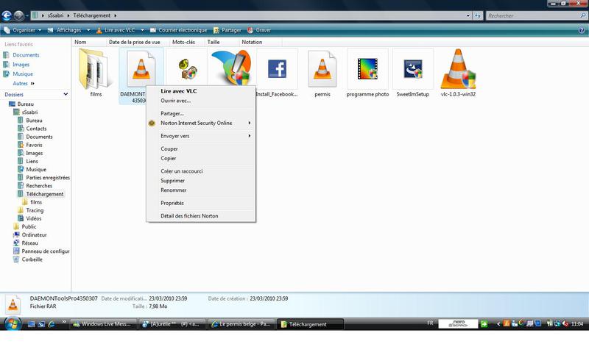589x355 pixels.
Task: Open the programme photo icon
Action: pos(367,70)
